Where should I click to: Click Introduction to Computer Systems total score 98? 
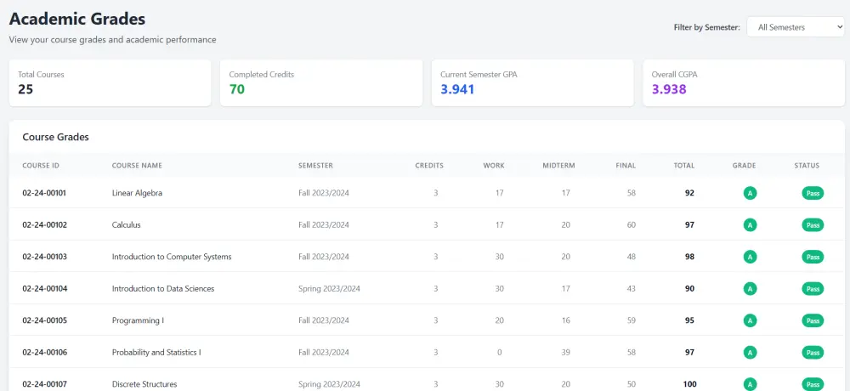[x=689, y=257]
